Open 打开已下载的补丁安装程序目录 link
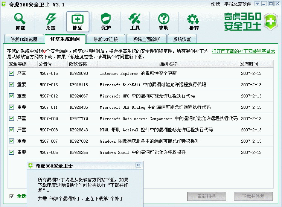This screenshot has width=282, height=207. [x=243, y=51]
